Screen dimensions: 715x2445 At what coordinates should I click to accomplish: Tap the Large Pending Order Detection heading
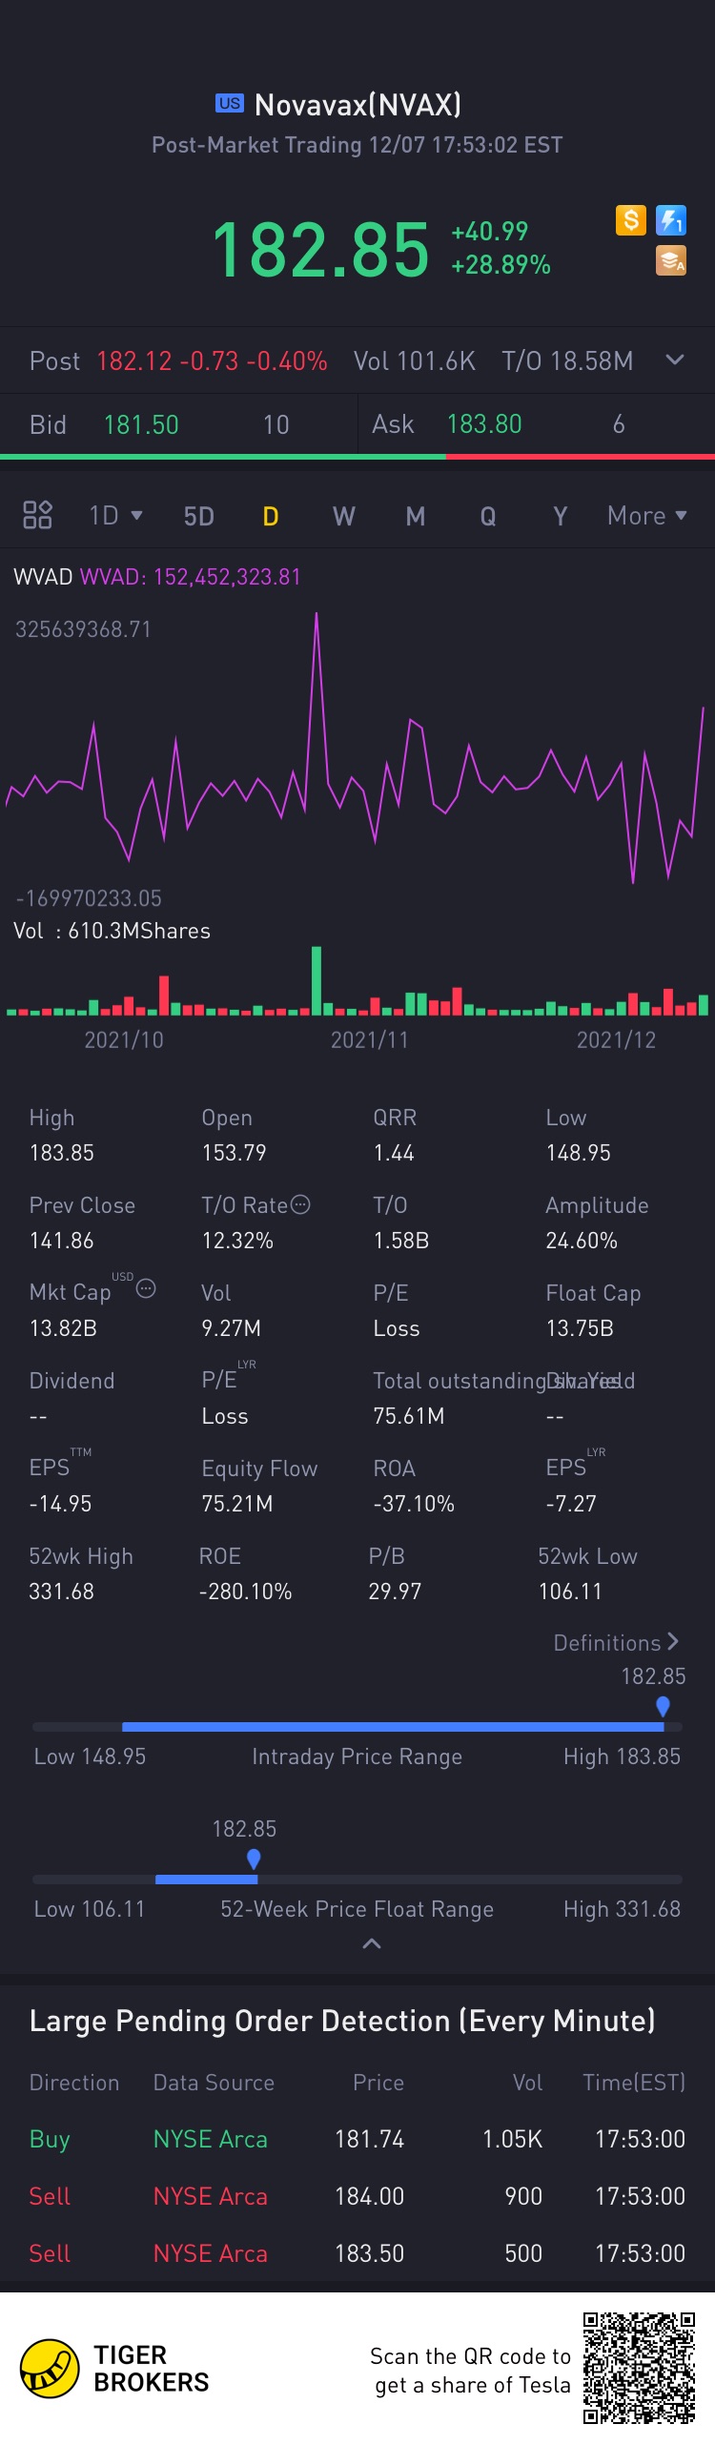click(x=342, y=2021)
